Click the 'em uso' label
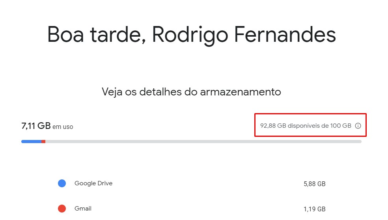This screenshot has width=388, height=220. pos(63,127)
